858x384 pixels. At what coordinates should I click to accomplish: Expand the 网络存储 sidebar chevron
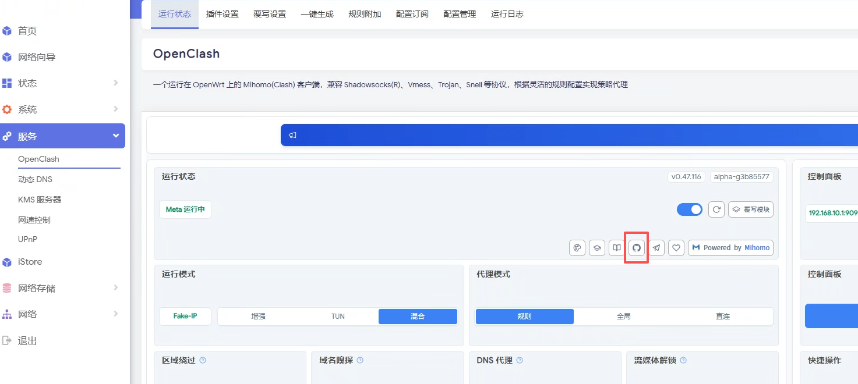point(116,288)
